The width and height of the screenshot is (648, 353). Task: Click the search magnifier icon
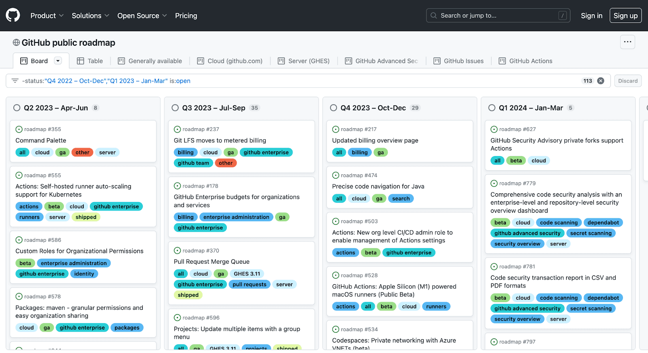434,15
